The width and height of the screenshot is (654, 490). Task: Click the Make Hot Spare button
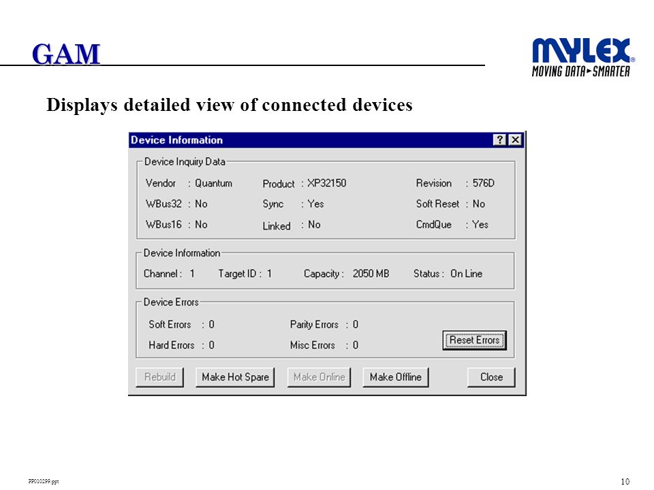(x=235, y=377)
